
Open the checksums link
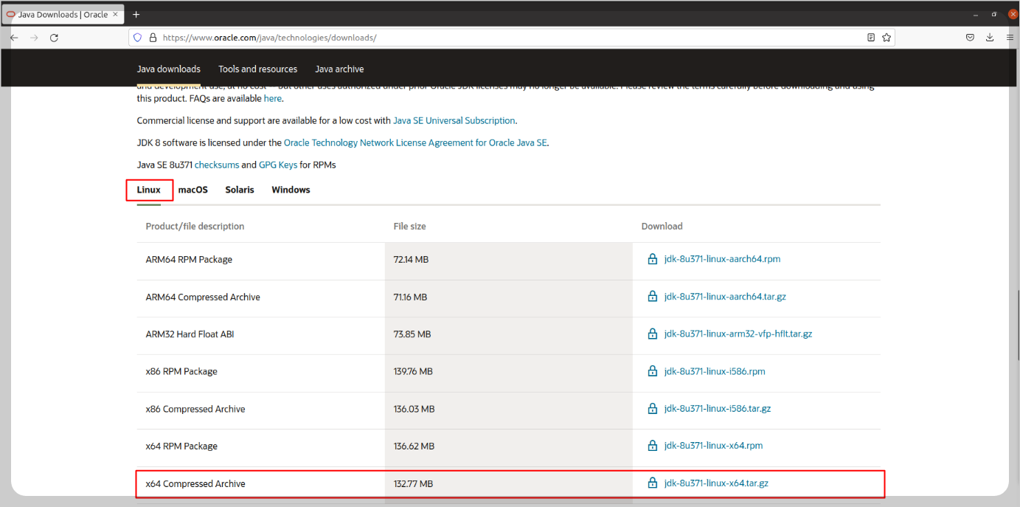pyautogui.click(x=216, y=165)
